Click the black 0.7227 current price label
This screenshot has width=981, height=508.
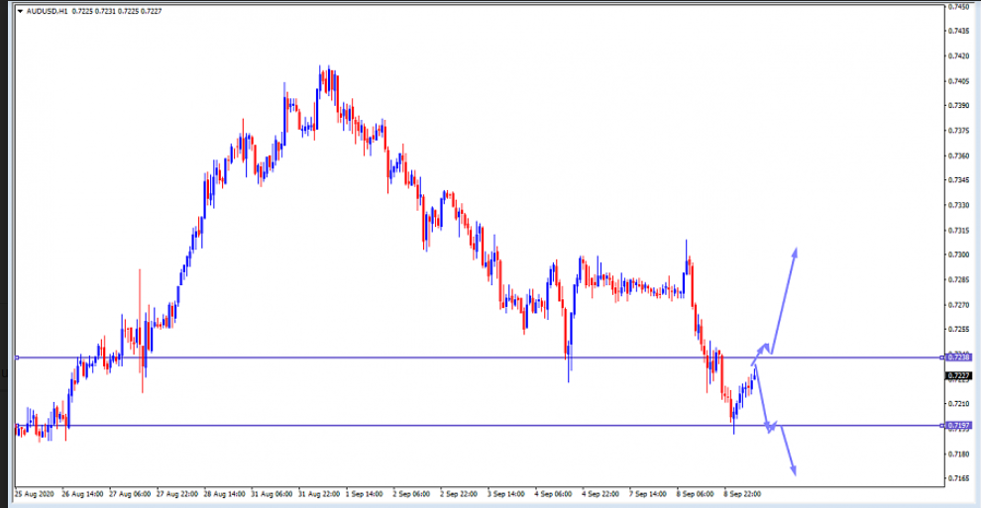[x=957, y=376]
